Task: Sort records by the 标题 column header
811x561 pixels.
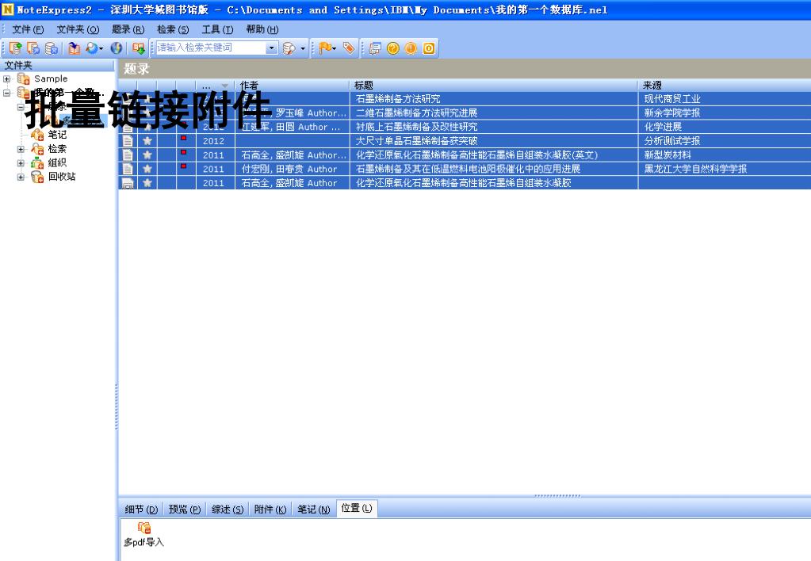Action: pos(492,86)
